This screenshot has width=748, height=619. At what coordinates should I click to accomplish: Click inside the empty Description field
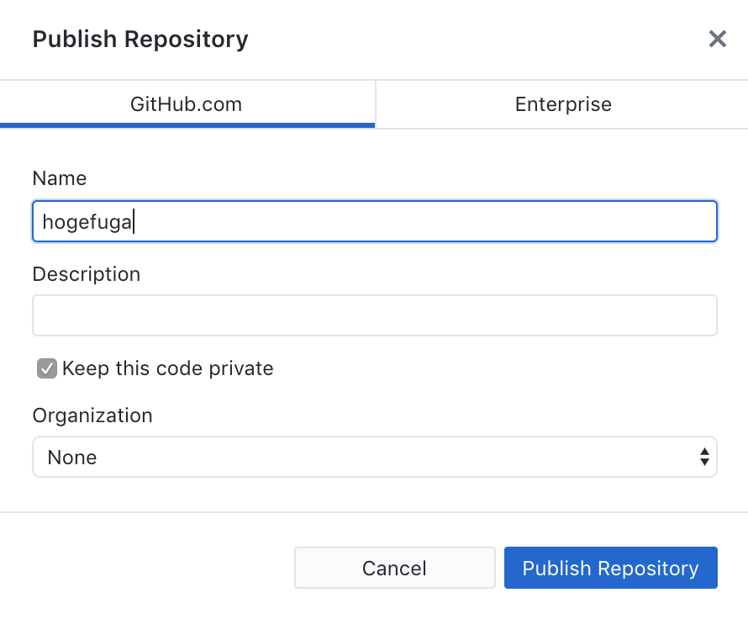coord(374,315)
